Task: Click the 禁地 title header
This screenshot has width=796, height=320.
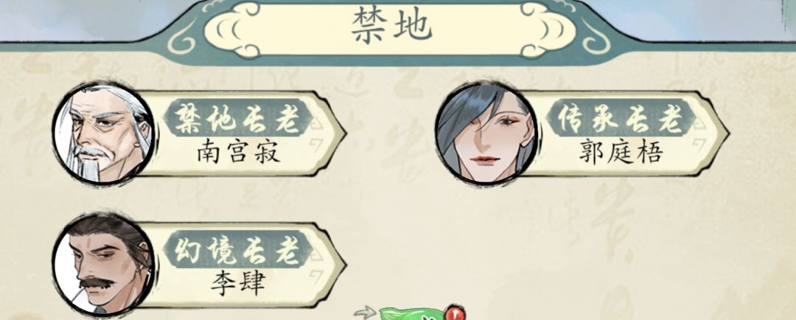Action: pos(391,25)
